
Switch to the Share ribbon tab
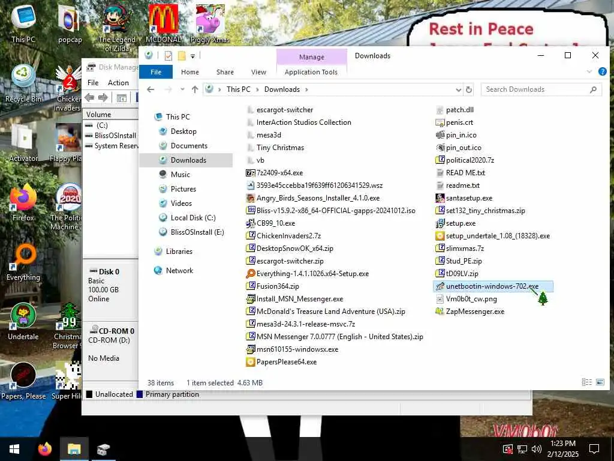click(225, 72)
